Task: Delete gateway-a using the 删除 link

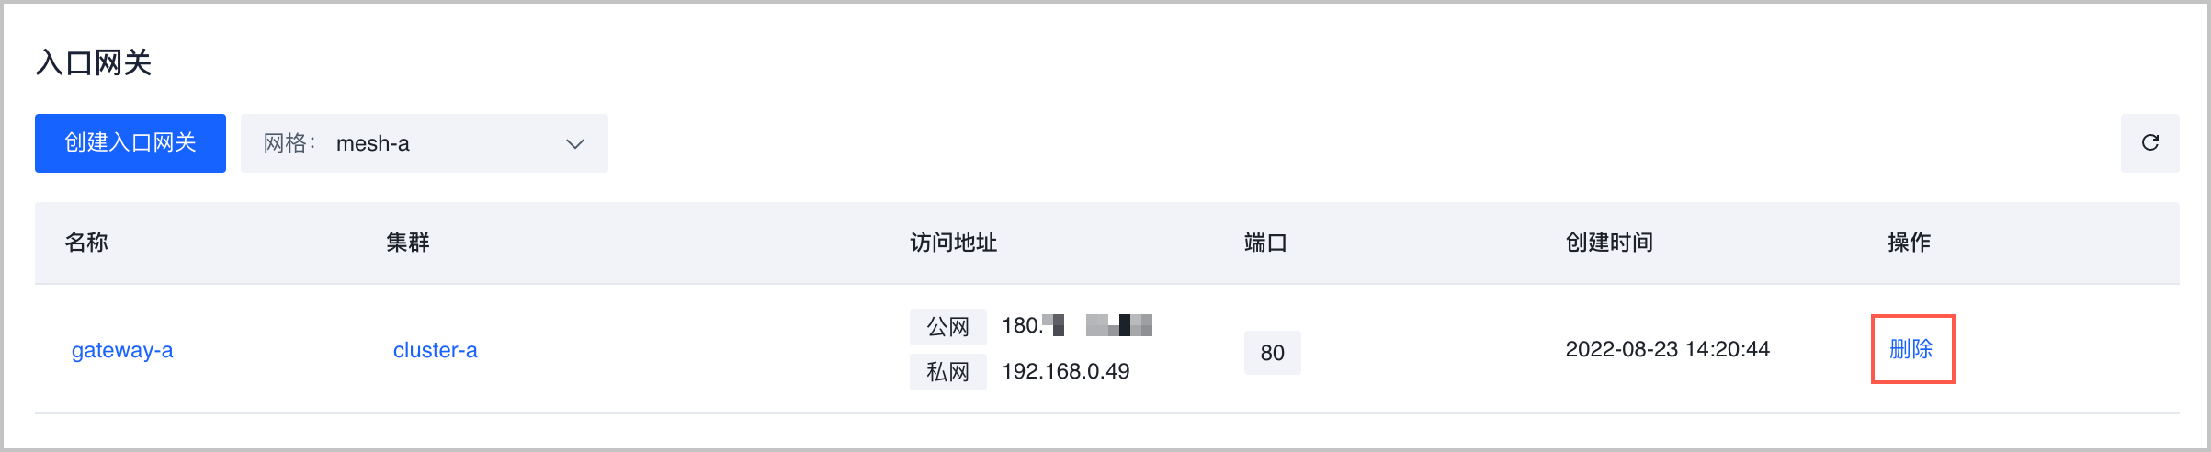Action: [x=1911, y=349]
